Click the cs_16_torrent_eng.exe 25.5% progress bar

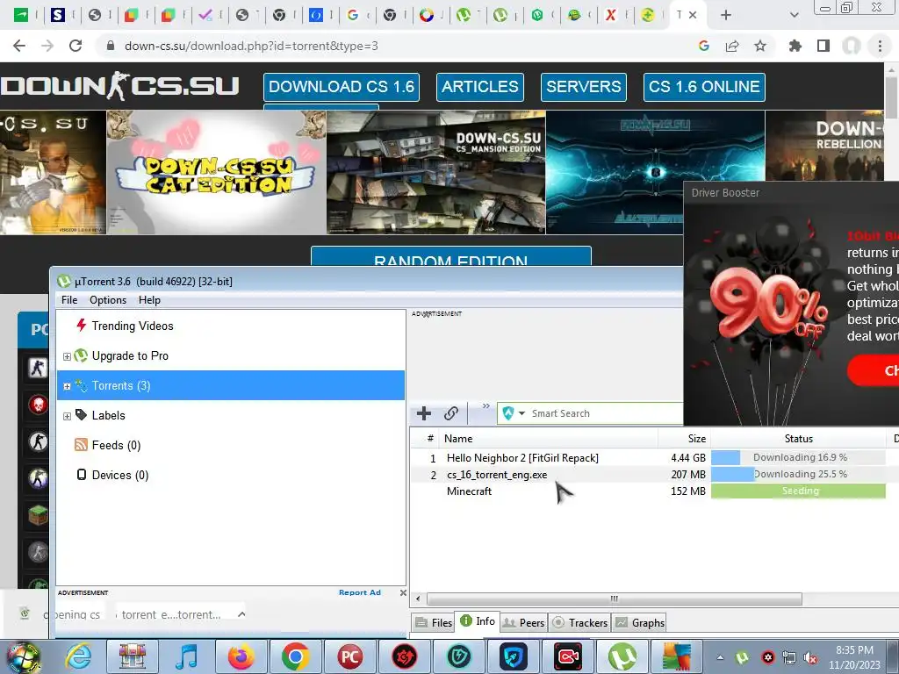[798, 474]
